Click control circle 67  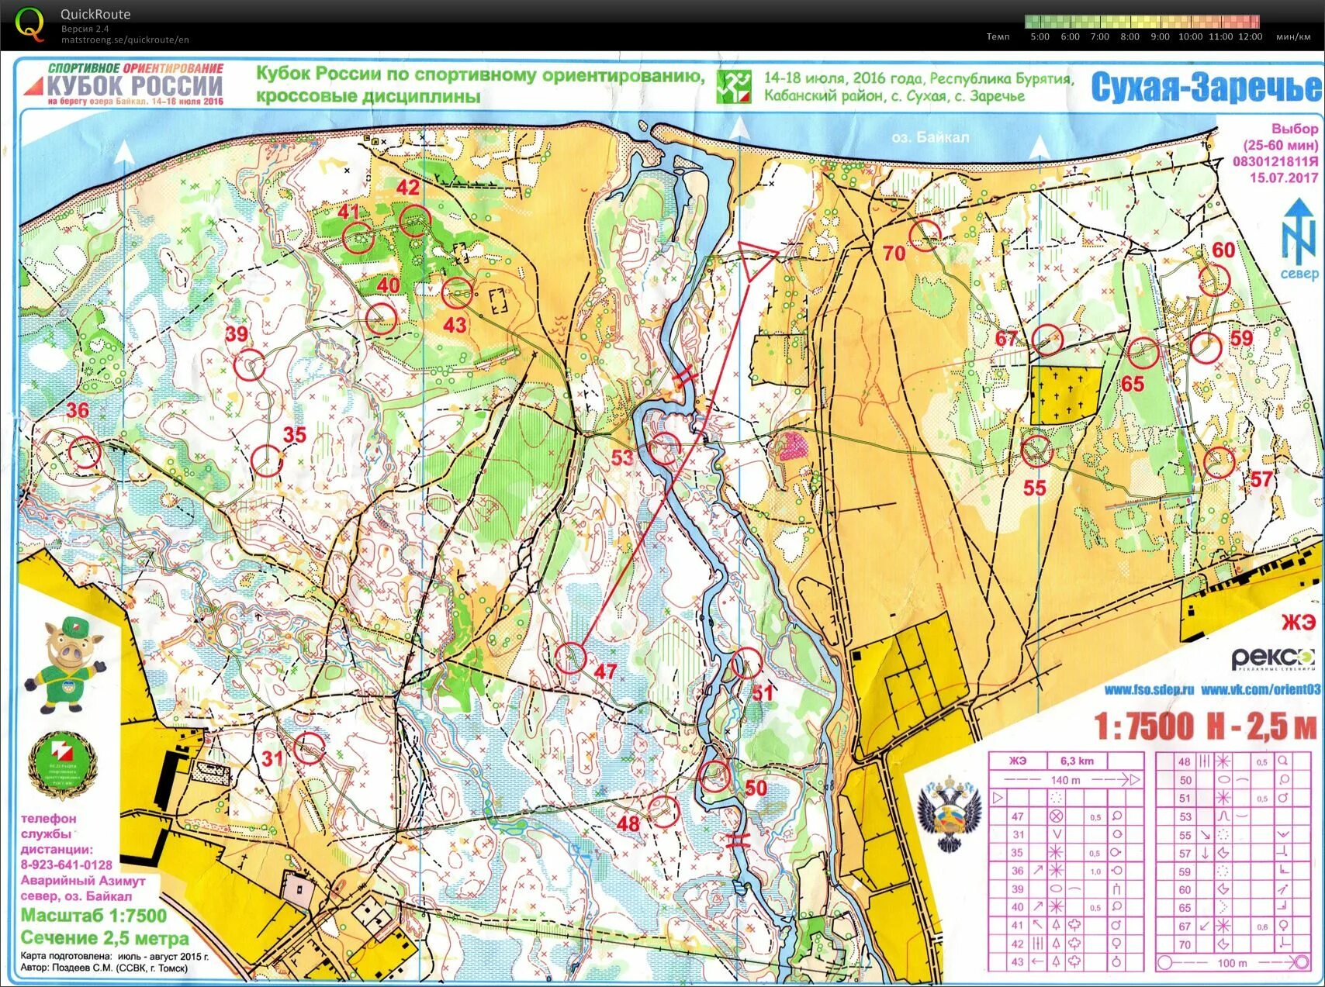[x=1048, y=340]
